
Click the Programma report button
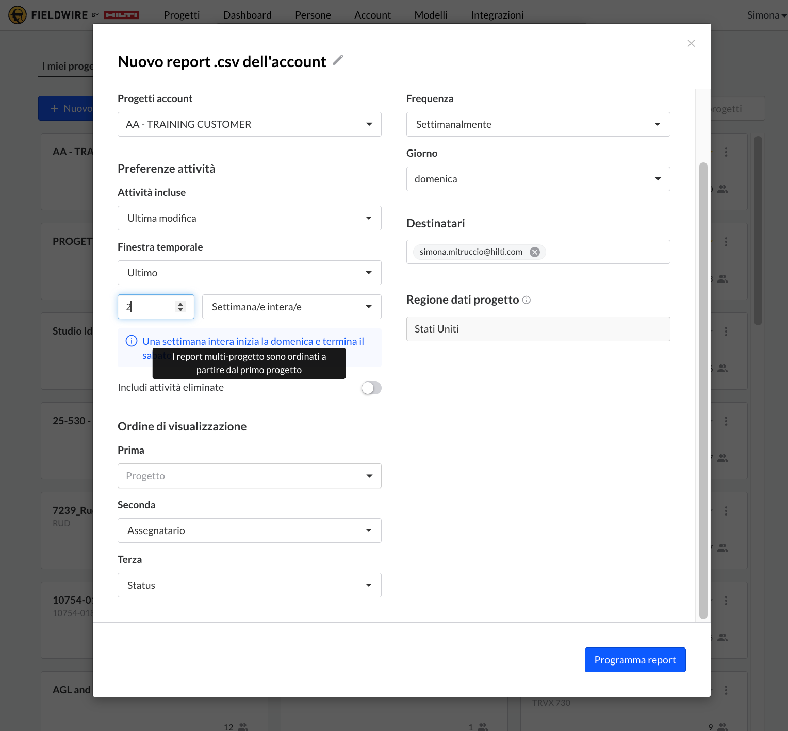pyautogui.click(x=635, y=660)
